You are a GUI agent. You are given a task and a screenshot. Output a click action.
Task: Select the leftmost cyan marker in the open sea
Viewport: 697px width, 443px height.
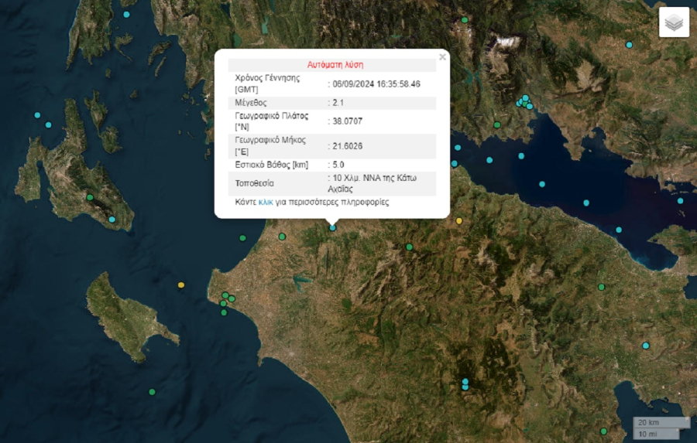click(x=37, y=115)
